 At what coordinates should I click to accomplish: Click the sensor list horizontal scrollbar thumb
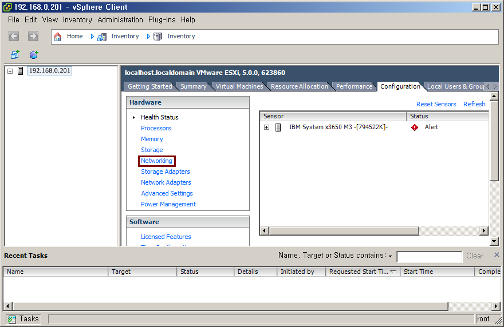344,231
